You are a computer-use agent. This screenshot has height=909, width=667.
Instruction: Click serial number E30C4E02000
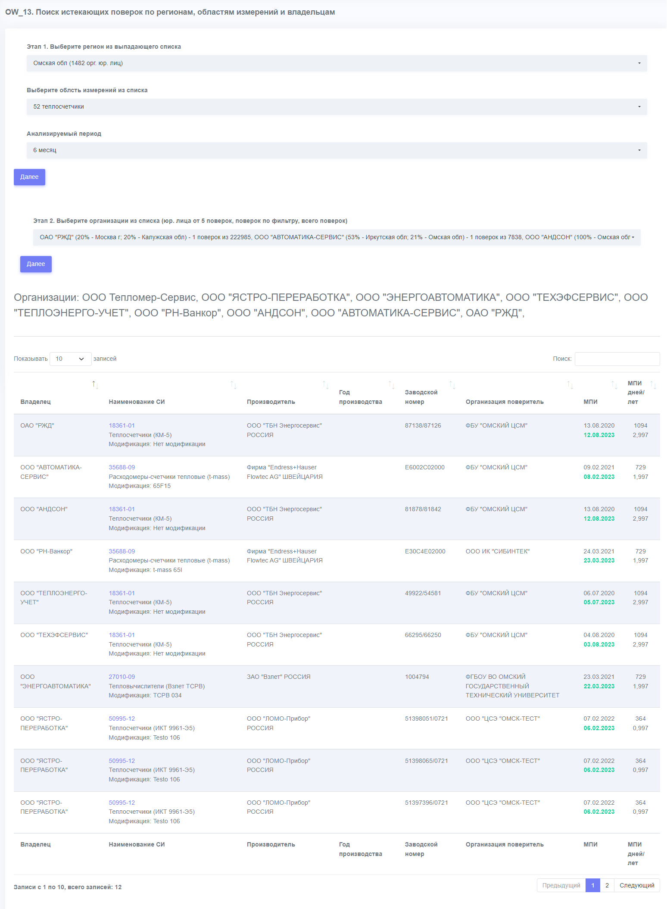[x=425, y=552]
